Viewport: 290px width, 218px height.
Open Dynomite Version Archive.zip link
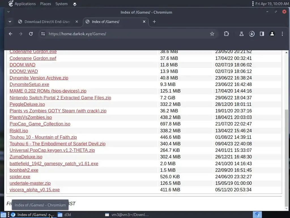(39, 78)
